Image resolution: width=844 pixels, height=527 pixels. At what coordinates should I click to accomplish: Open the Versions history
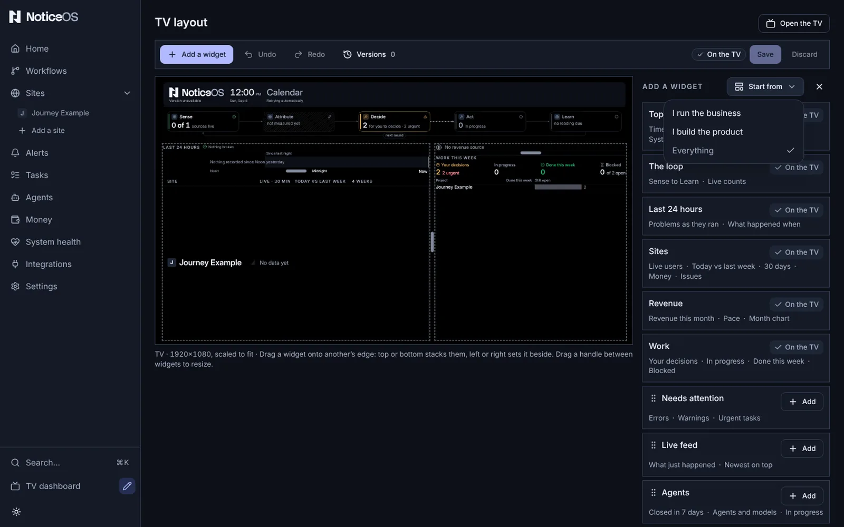click(x=369, y=54)
